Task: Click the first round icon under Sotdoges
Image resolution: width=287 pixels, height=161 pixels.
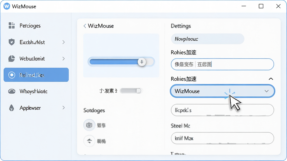Action: click(x=89, y=125)
